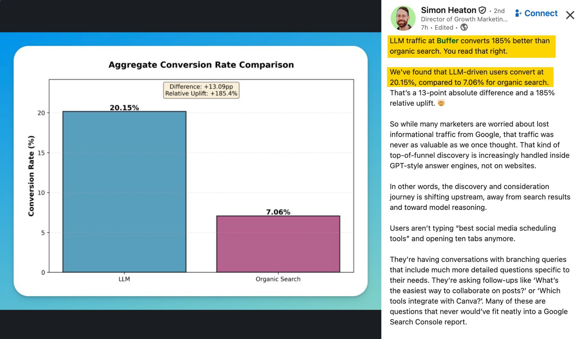Click the Aggregate Conversion Rate Comparison title
Screen dimensions: 578x339
(201, 65)
